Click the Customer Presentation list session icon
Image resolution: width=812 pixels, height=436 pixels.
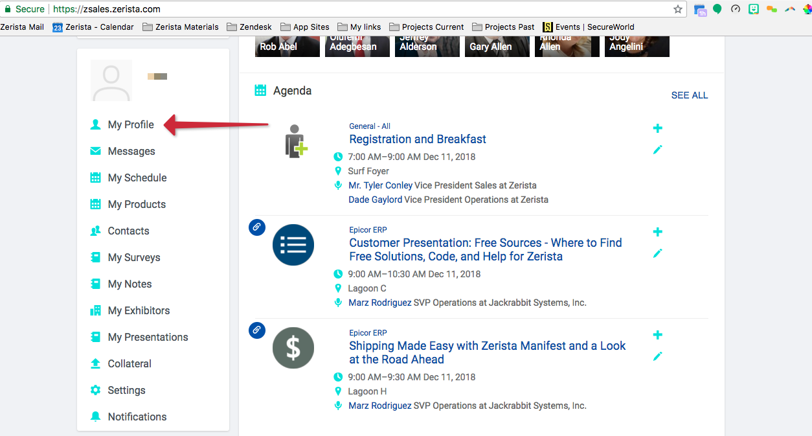(x=293, y=245)
